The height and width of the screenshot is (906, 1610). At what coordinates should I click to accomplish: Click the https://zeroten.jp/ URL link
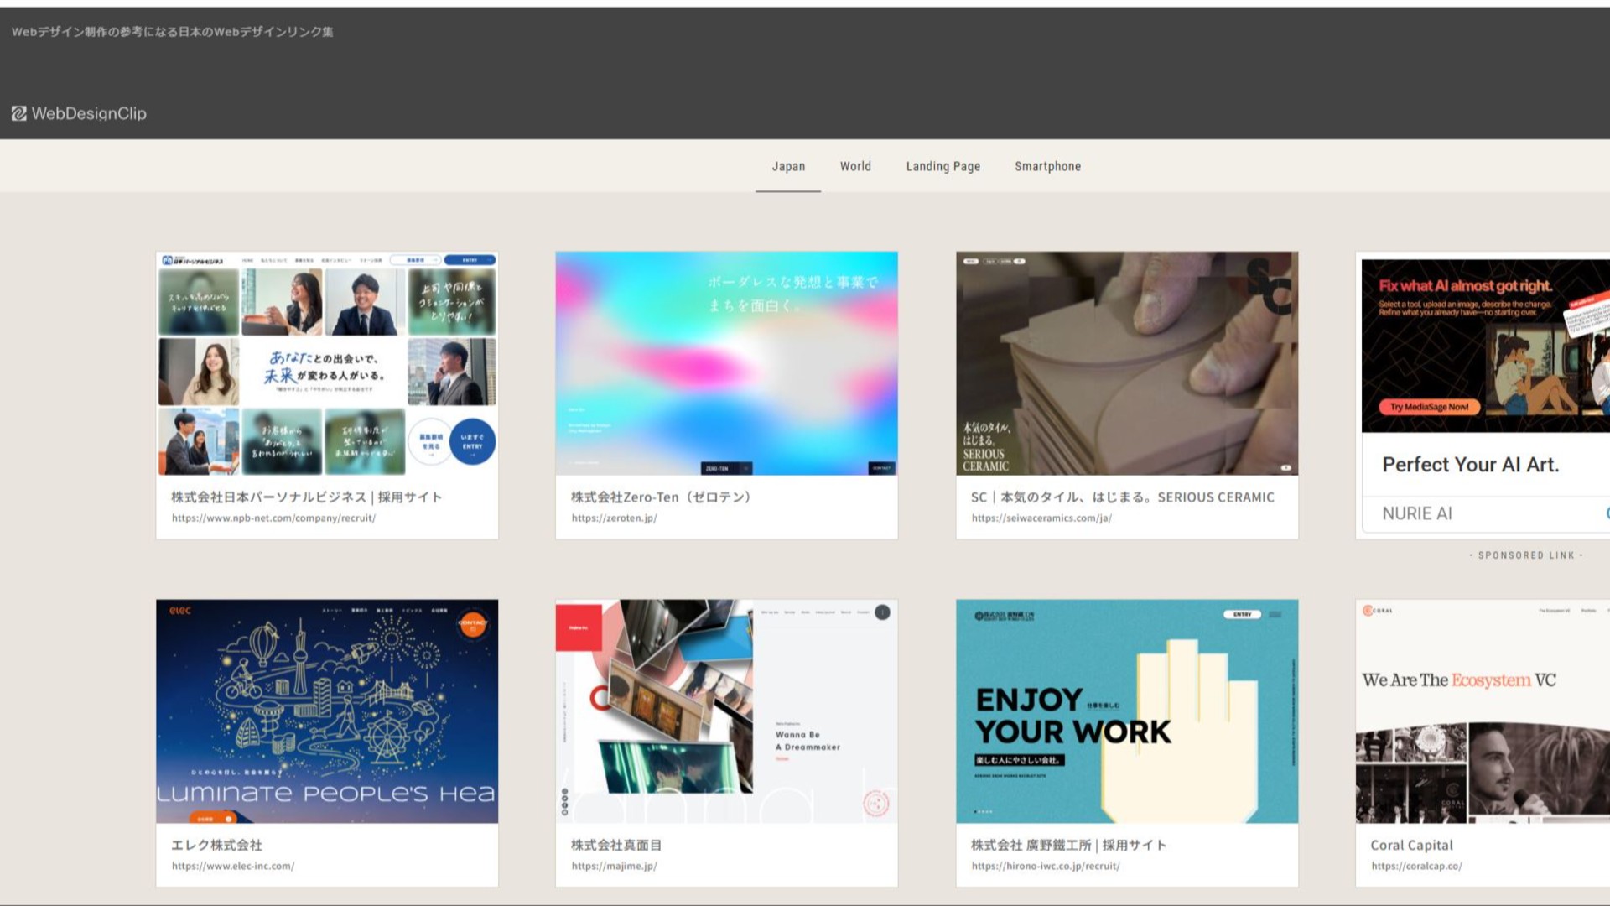614,518
